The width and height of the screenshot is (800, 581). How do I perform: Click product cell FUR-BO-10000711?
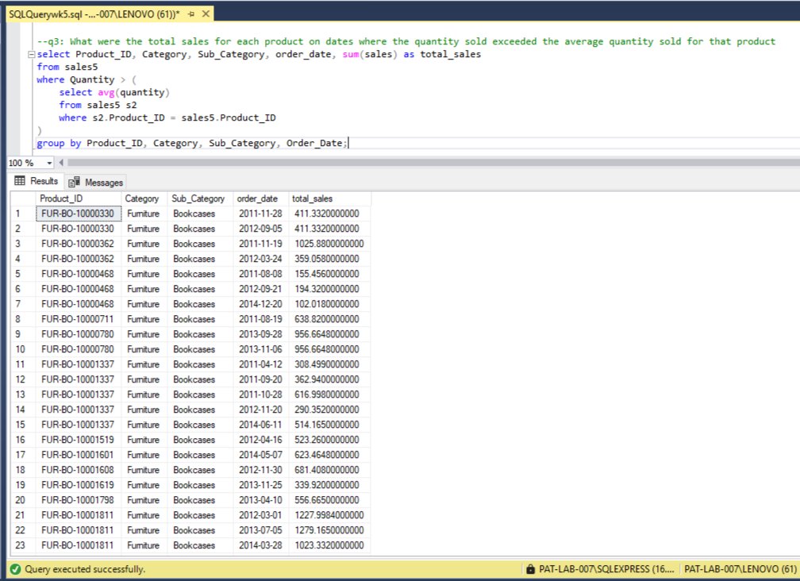point(79,319)
